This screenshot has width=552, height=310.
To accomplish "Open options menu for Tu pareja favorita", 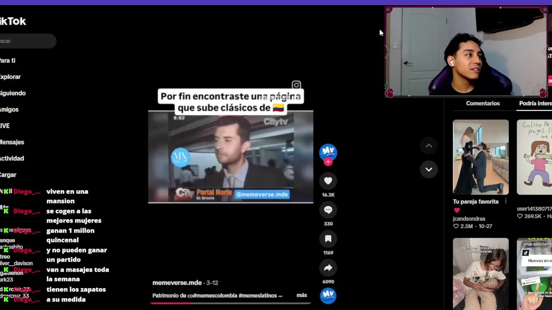I will [x=506, y=201].
